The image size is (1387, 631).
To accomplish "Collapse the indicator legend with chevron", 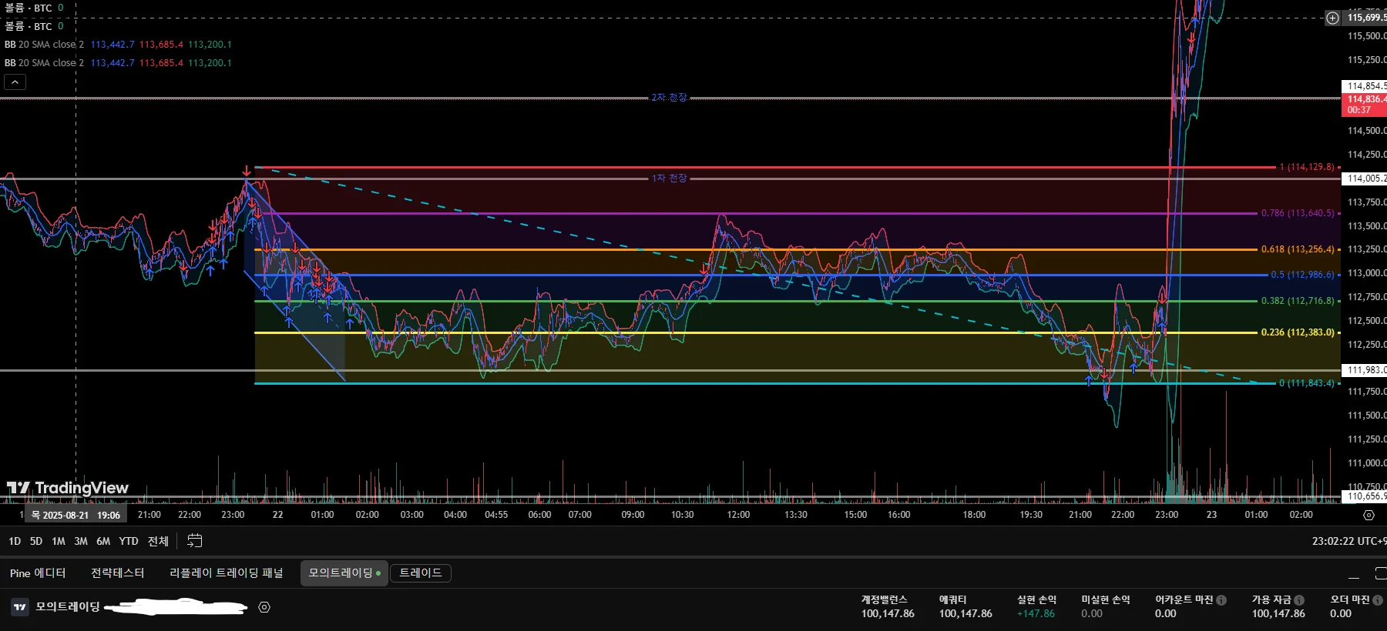I will (15, 82).
